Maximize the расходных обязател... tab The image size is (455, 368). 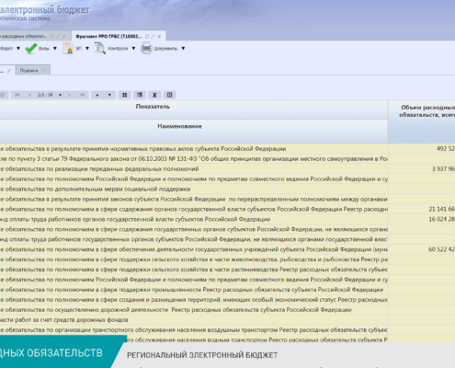[x=58, y=36]
